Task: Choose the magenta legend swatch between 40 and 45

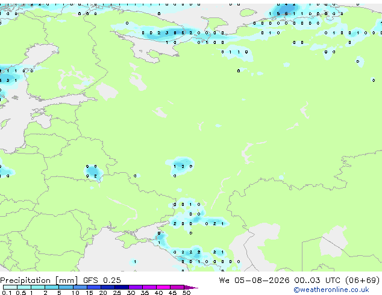Action: tap(163, 287)
